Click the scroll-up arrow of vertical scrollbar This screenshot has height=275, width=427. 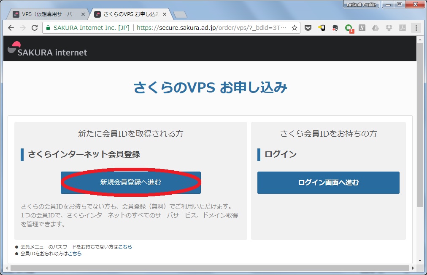point(420,40)
